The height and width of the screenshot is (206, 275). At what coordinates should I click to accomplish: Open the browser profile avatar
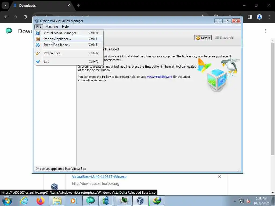(x=259, y=17)
